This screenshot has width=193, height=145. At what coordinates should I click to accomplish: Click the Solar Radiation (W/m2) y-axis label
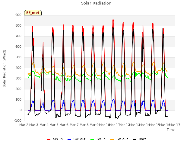click(4, 69)
